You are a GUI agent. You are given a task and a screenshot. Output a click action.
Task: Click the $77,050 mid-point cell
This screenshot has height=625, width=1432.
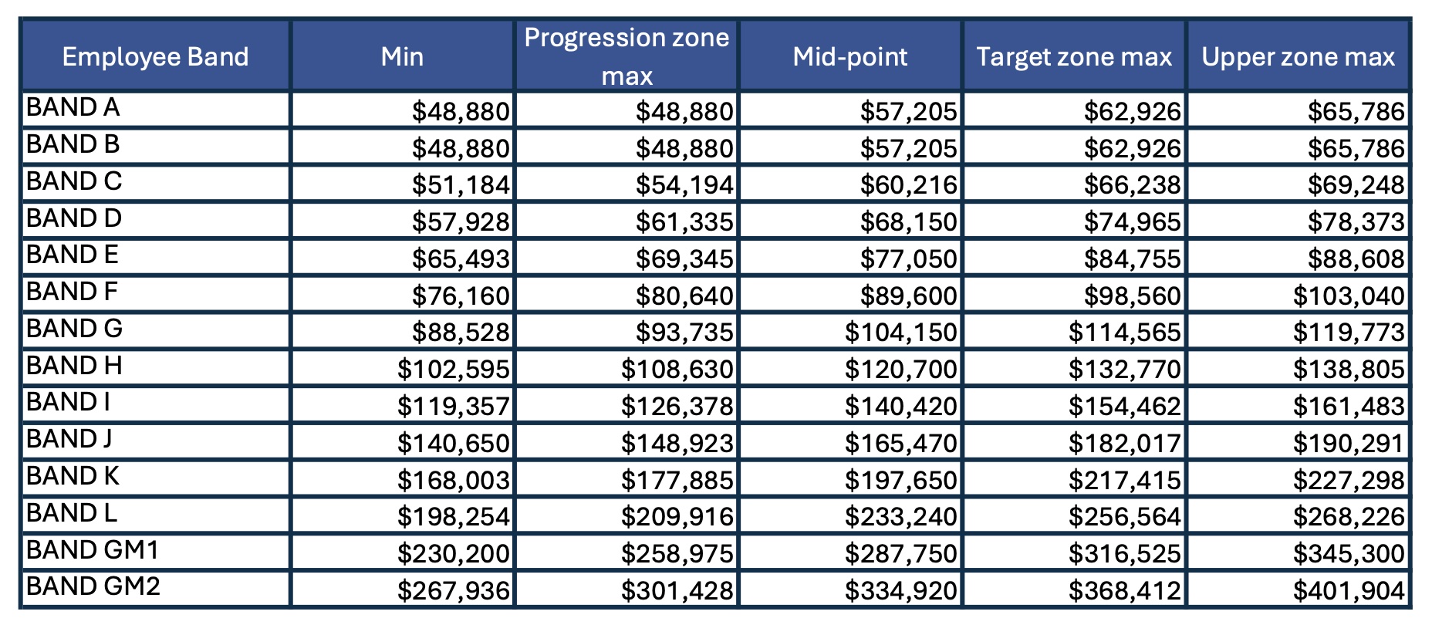tap(908, 258)
